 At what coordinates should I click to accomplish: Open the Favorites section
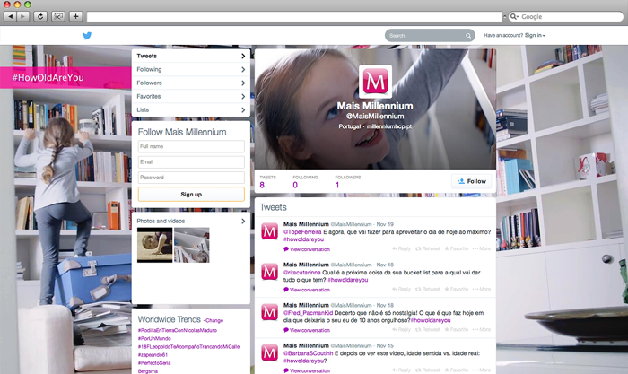(x=191, y=97)
